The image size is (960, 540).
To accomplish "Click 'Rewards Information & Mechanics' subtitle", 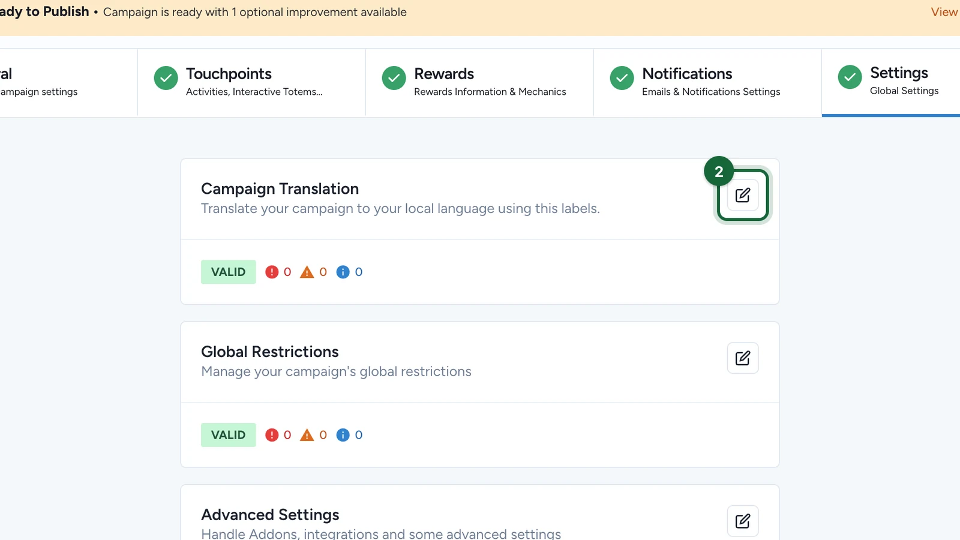I will pos(490,92).
